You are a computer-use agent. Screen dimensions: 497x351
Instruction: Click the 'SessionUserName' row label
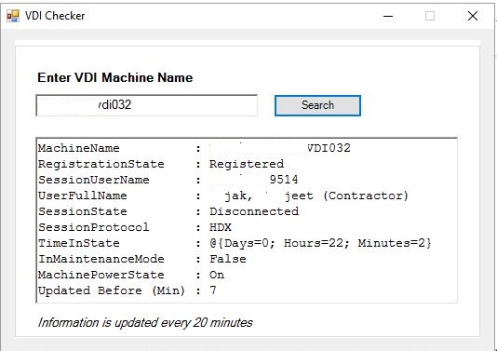(94, 180)
